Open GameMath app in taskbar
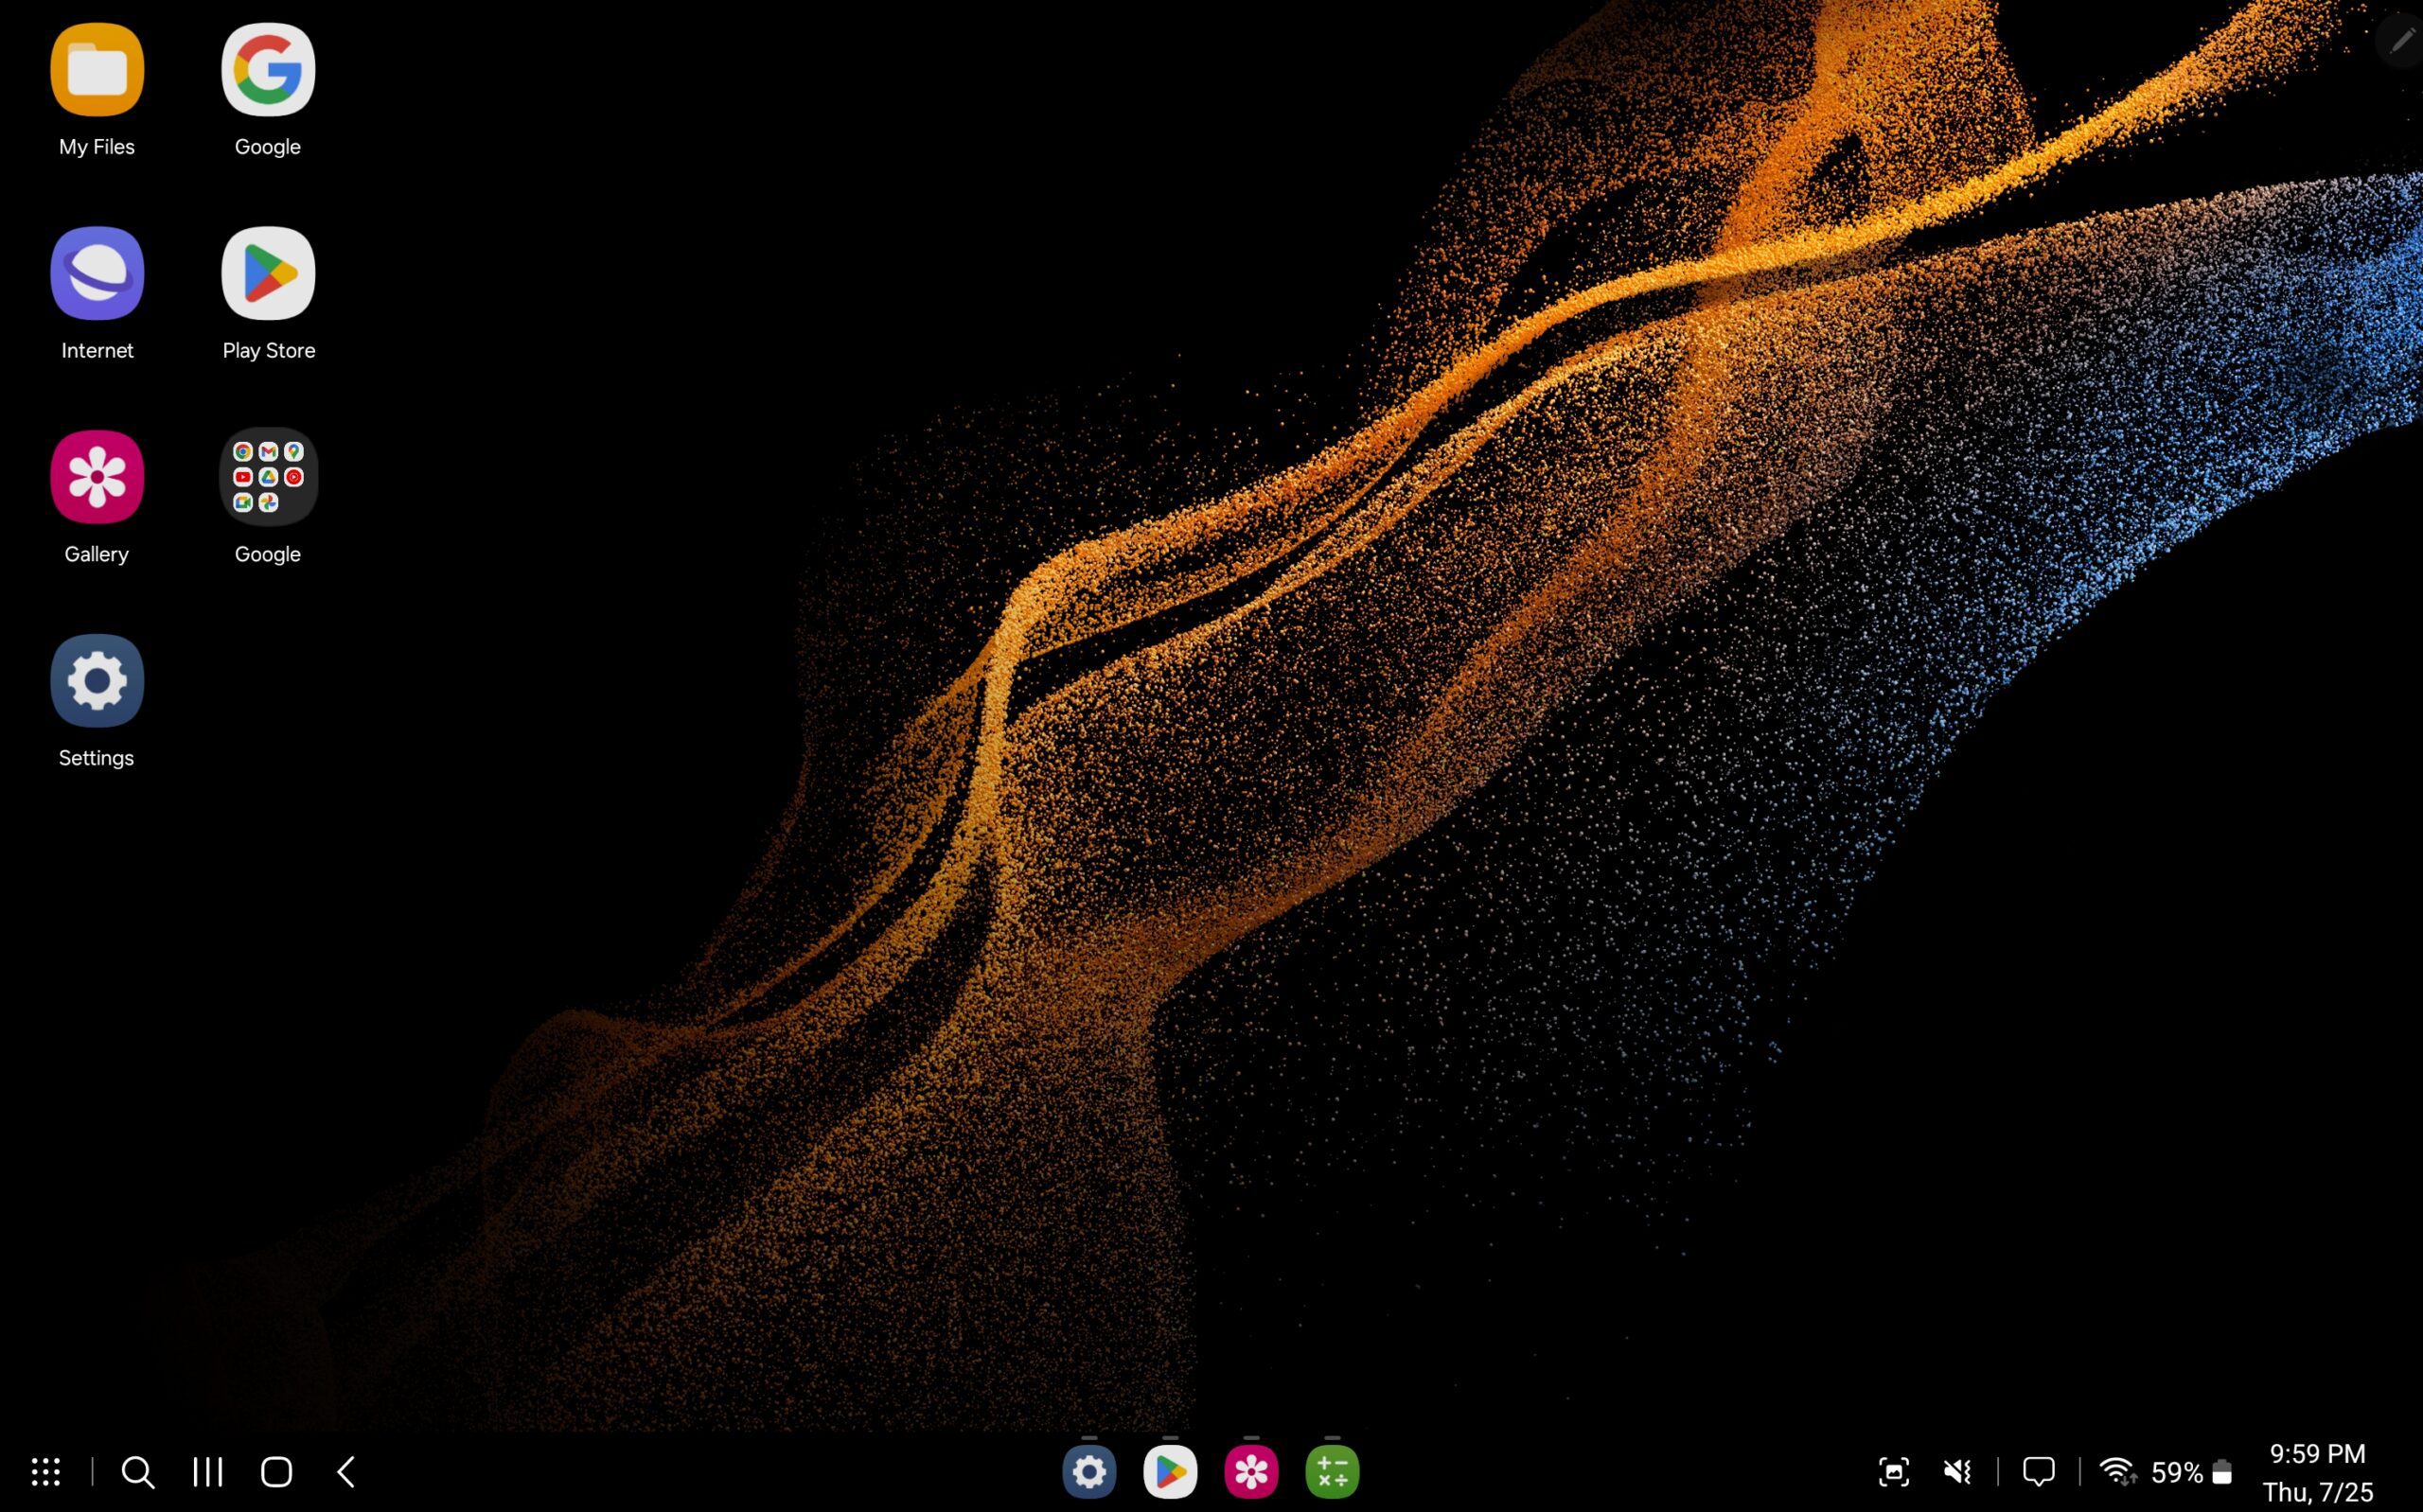The height and width of the screenshot is (1512, 2423). [x=1333, y=1472]
